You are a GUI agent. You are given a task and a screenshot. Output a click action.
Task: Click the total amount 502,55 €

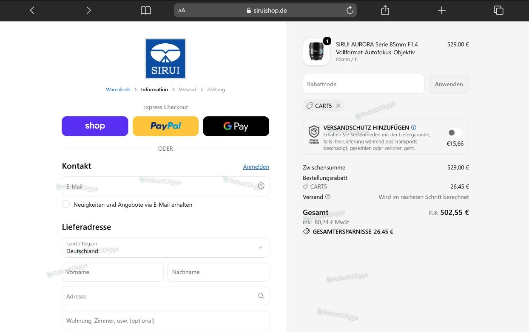click(x=454, y=212)
